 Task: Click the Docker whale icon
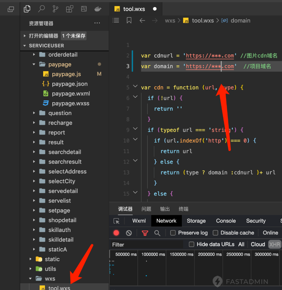pos(98,9)
